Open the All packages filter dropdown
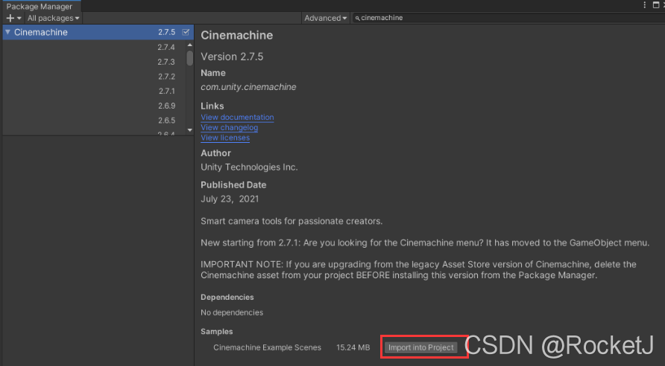This screenshot has height=366, width=665. (x=53, y=18)
